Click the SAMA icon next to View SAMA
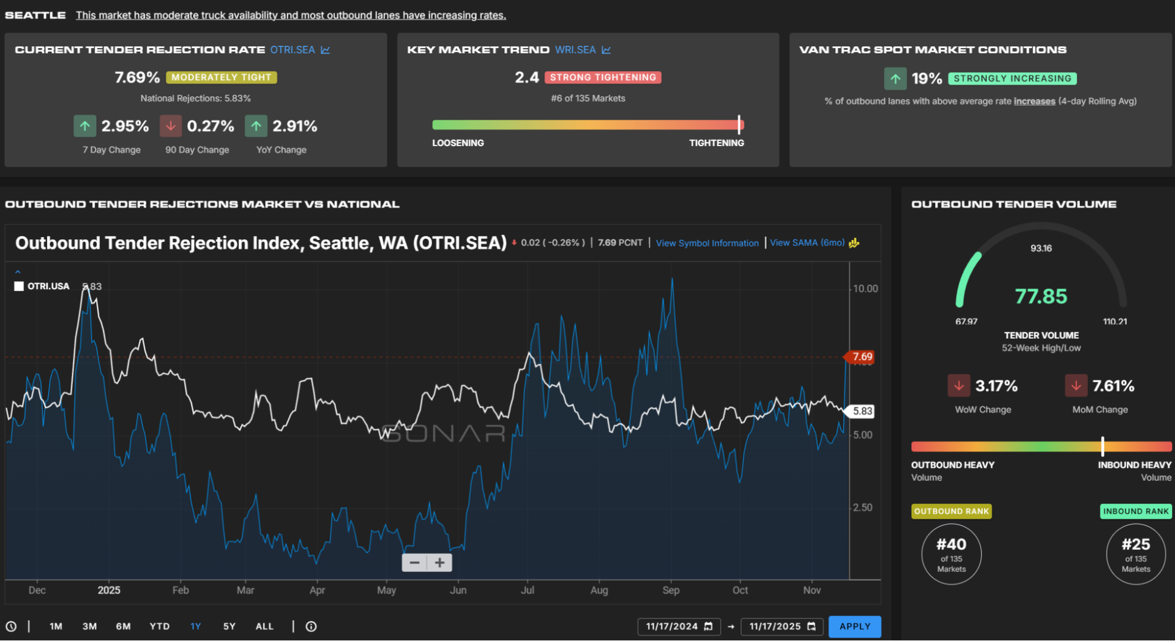The image size is (1175, 641). pyautogui.click(x=854, y=243)
